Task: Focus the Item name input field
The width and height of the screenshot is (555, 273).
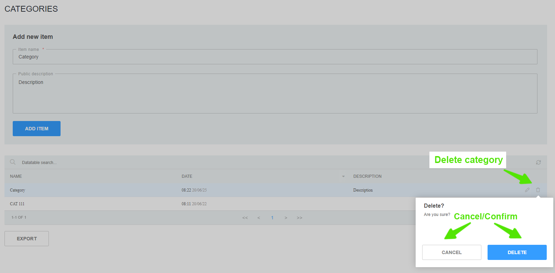Action: click(x=275, y=57)
